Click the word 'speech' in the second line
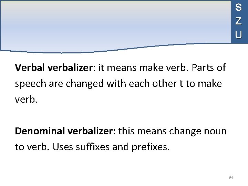Viewport: 248px width, 186px height. pos(30,84)
